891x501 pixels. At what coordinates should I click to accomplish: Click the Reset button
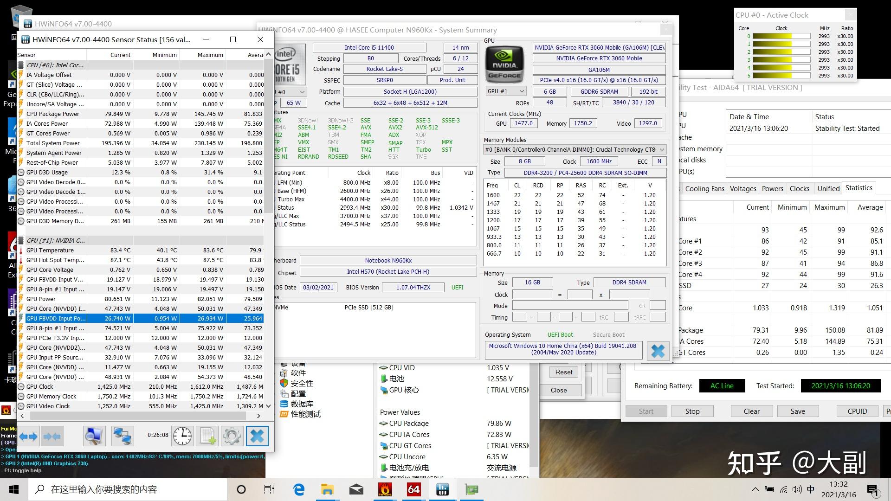564,372
